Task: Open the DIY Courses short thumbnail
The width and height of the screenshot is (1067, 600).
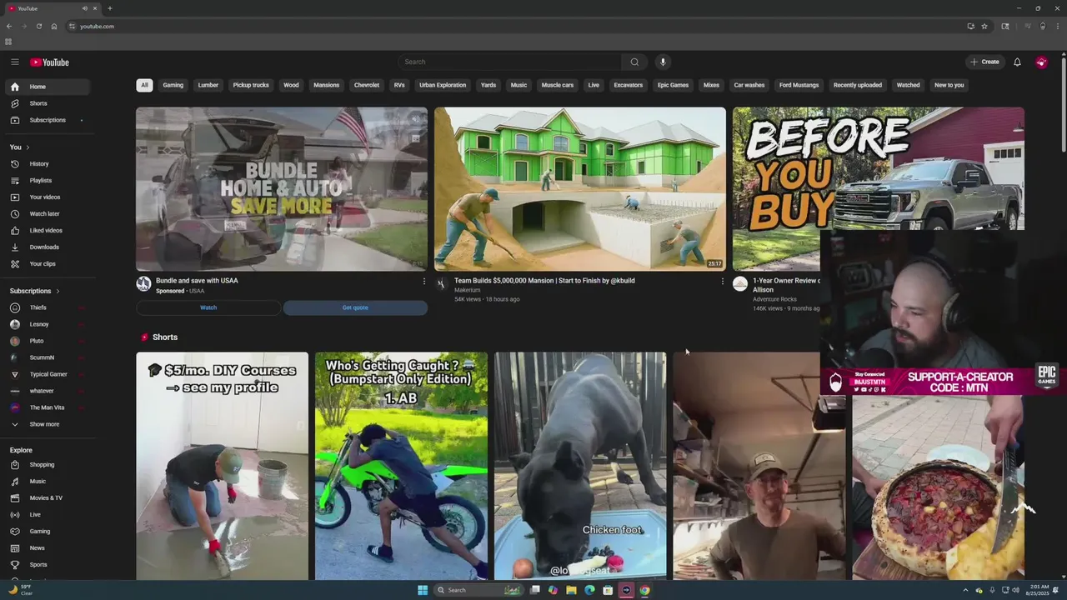Action: pos(223,465)
